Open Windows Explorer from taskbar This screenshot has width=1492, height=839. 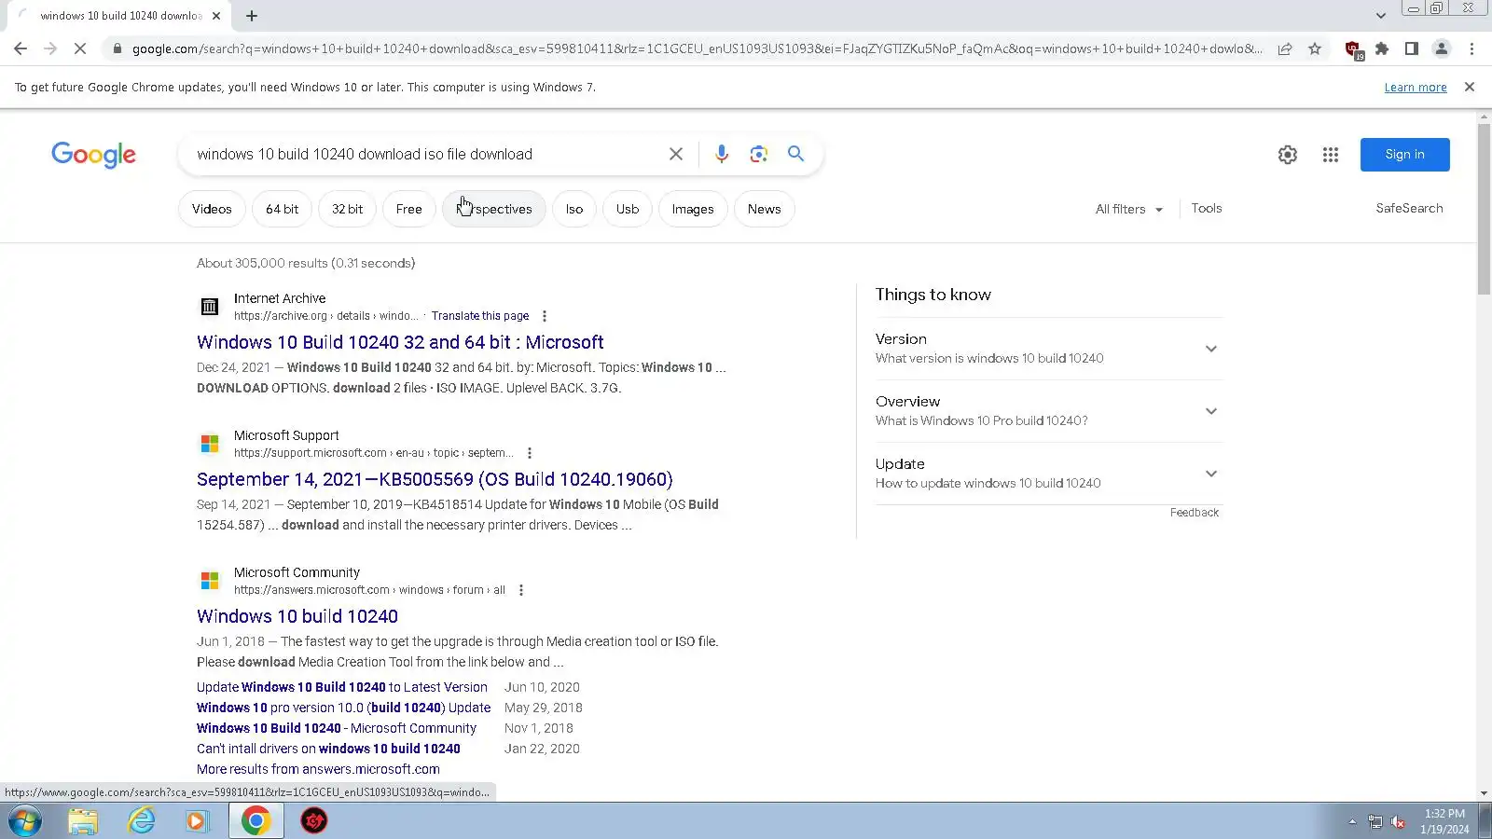(x=83, y=821)
